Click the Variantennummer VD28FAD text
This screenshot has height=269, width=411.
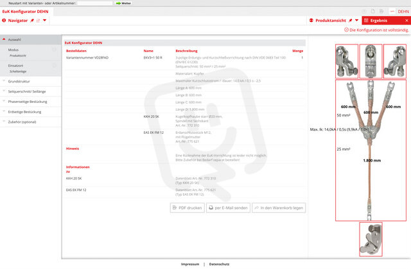87,57
